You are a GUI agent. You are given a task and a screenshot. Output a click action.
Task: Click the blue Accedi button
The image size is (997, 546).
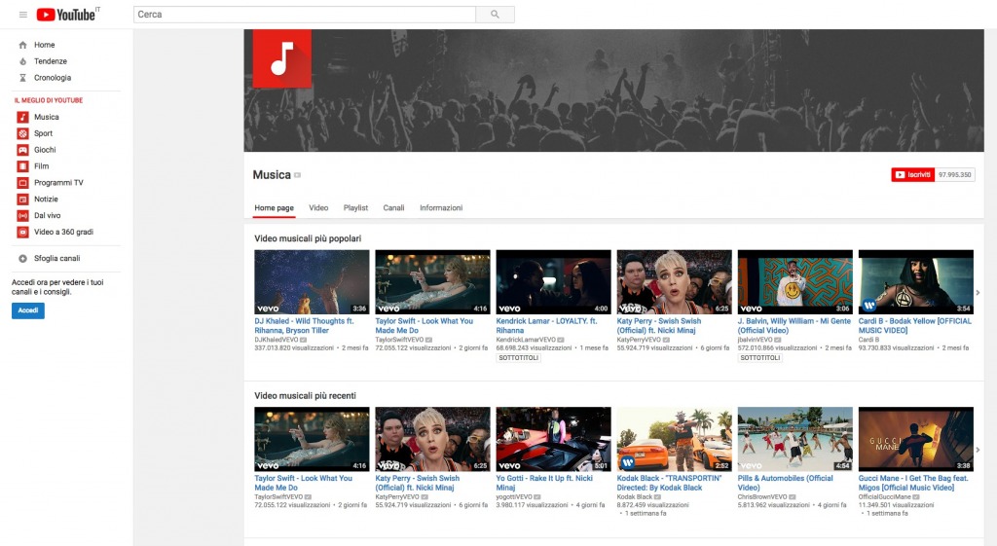(x=28, y=310)
